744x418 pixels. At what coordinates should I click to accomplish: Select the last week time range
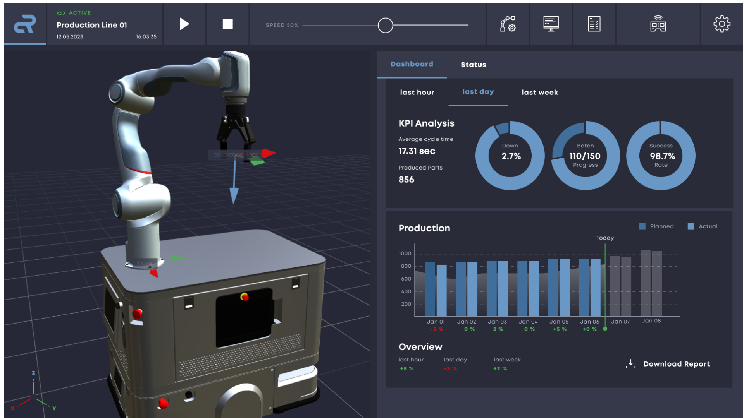539,93
